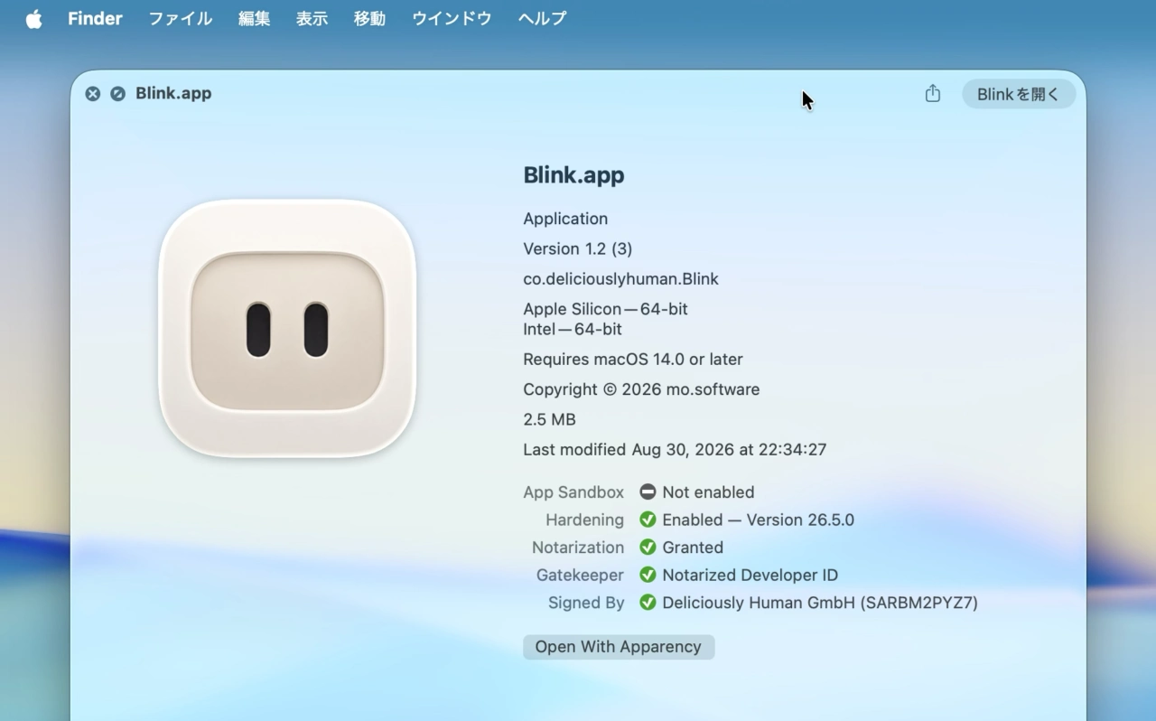
Task: Click Enabled — Version 26.5.0 text
Action: (759, 520)
